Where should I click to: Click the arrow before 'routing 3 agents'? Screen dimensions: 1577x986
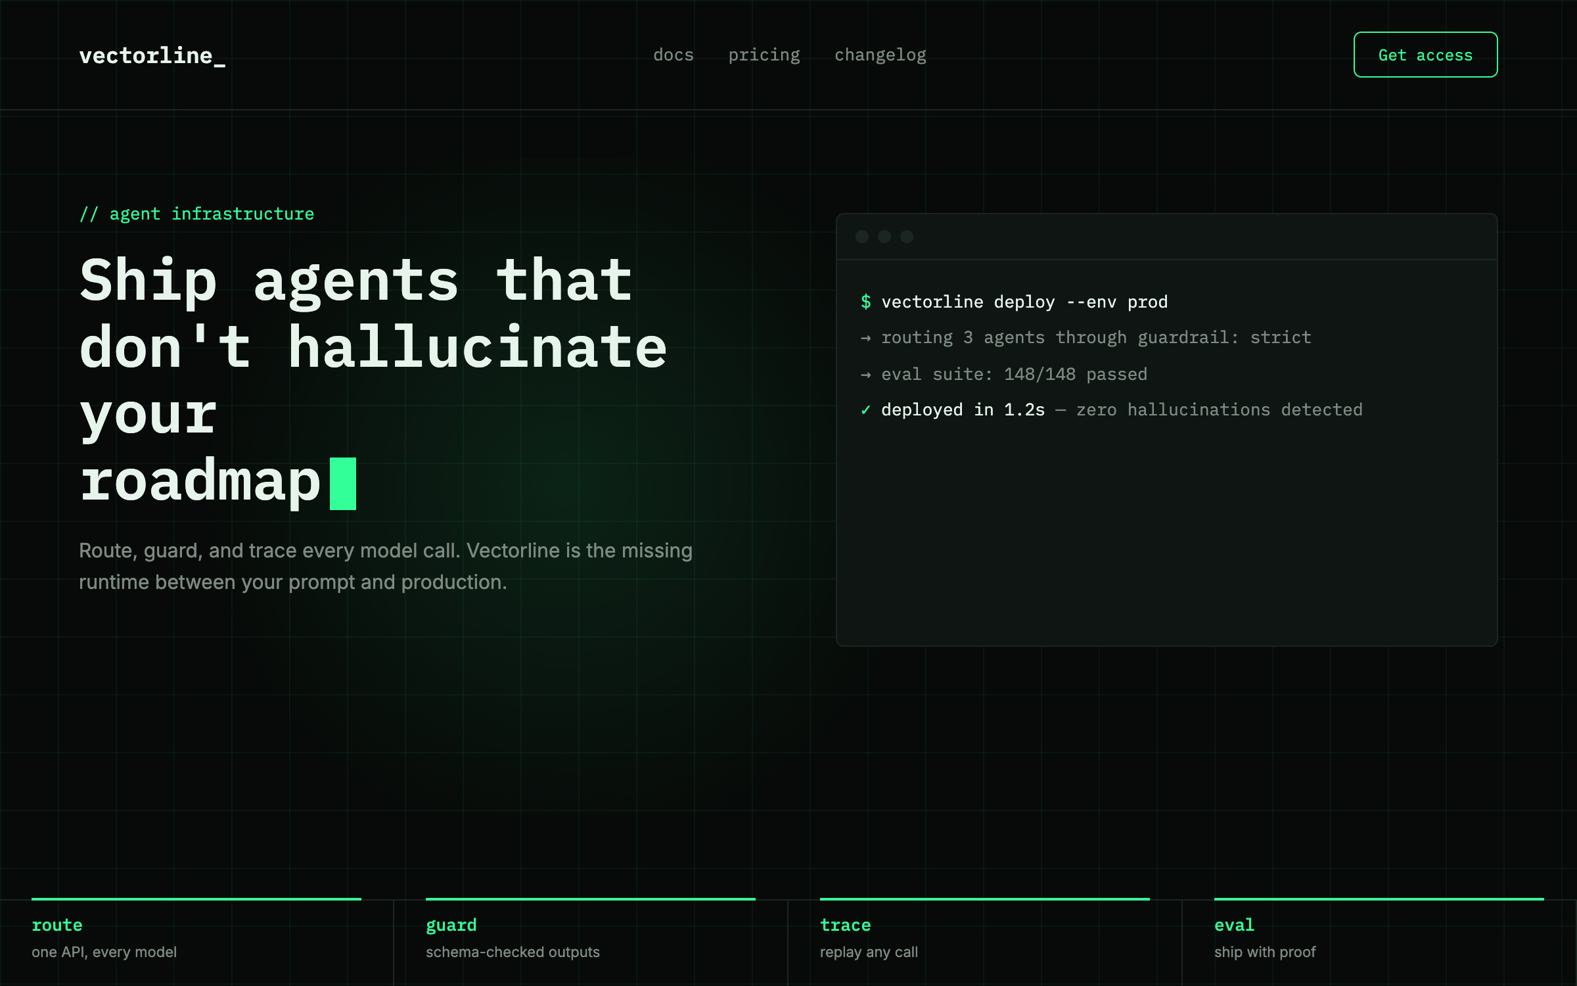865,338
